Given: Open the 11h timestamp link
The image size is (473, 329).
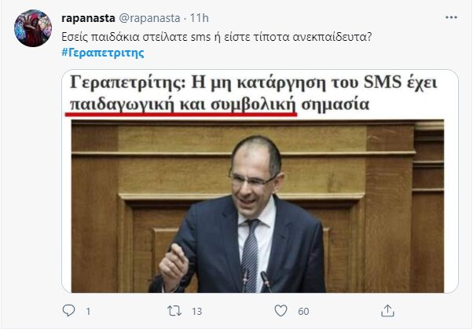Looking at the screenshot, I should coord(200,18).
